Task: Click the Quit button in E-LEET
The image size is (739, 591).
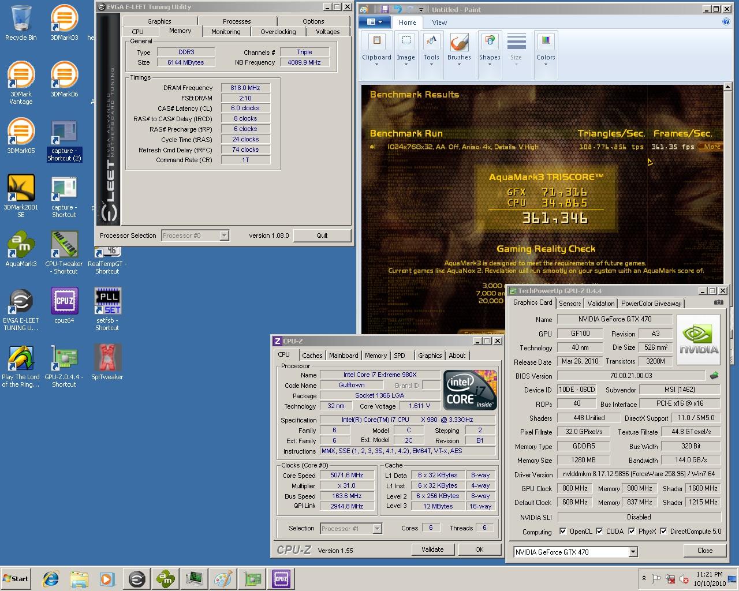Action: tap(322, 235)
